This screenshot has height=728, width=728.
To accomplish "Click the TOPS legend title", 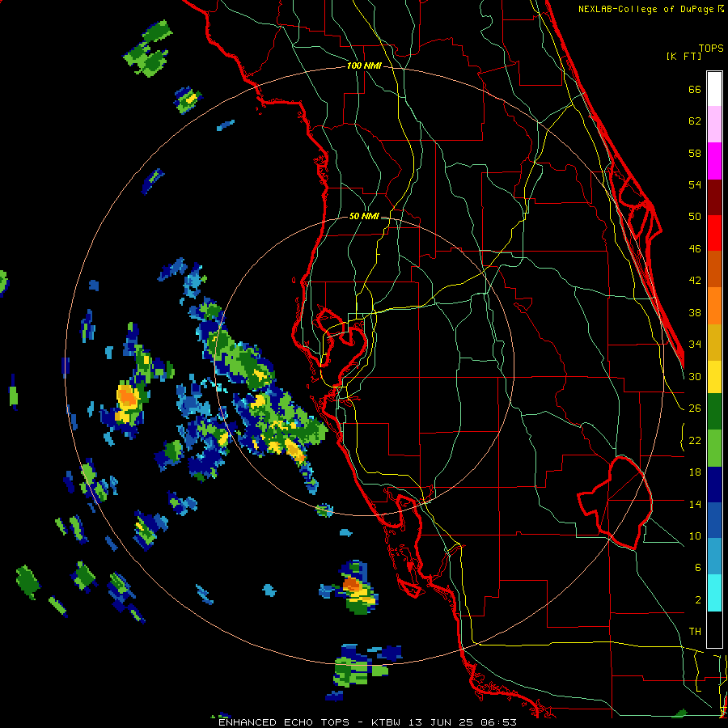I will tap(711, 49).
